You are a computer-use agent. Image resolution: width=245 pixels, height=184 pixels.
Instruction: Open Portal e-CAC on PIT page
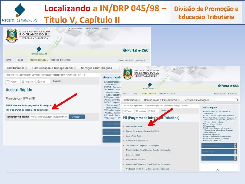228,86
